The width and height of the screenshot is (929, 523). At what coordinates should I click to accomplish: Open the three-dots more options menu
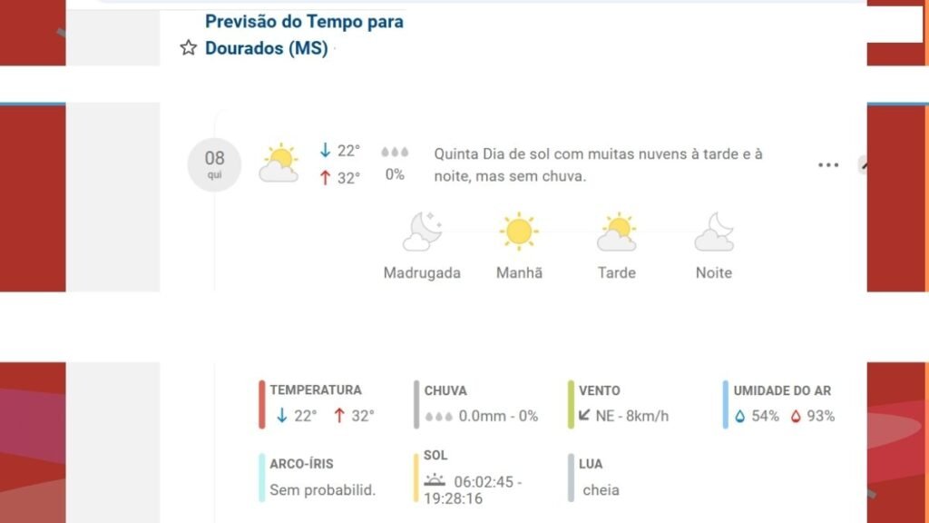coord(827,165)
